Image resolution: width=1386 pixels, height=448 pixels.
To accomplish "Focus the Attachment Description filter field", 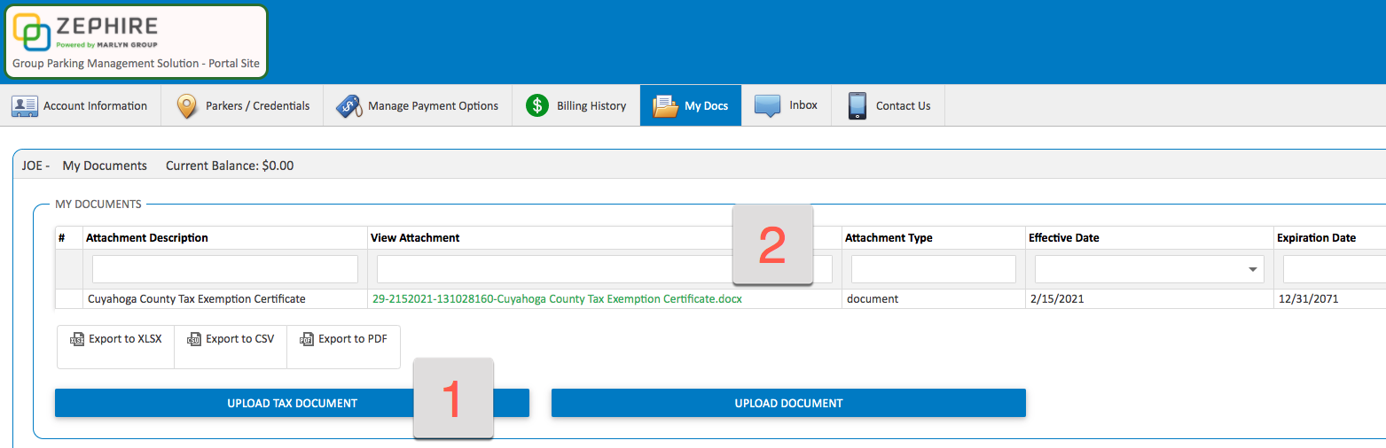I will 225,269.
